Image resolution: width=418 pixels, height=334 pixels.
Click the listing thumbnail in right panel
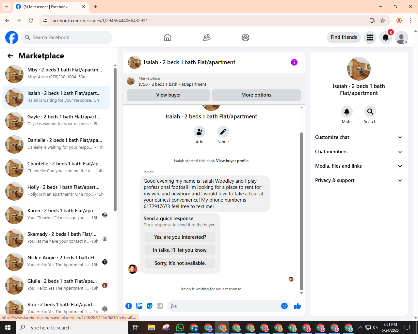pyautogui.click(x=359, y=69)
